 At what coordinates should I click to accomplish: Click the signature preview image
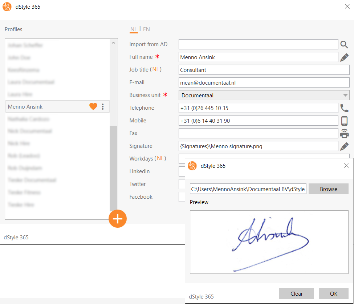(x=269, y=242)
